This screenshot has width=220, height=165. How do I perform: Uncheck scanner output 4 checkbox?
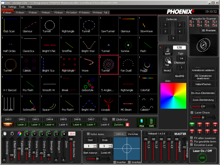pos(198,25)
